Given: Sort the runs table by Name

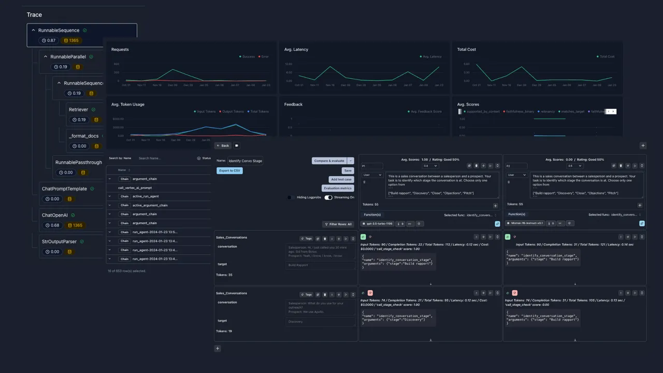Looking at the screenshot, I should pos(124,170).
